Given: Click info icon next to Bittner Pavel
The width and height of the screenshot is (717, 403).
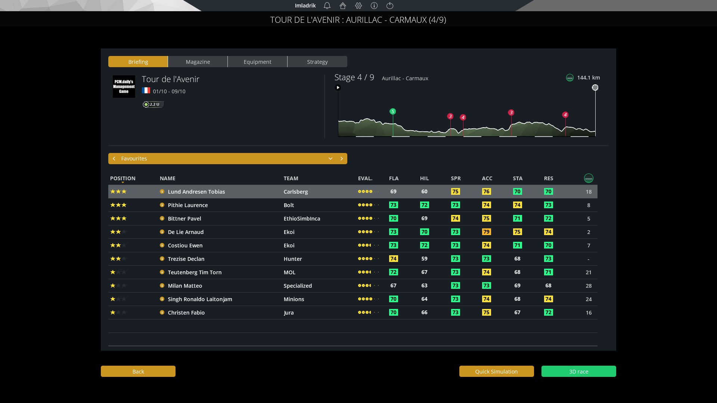Looking at the screenshot, I should coord(162,218).
